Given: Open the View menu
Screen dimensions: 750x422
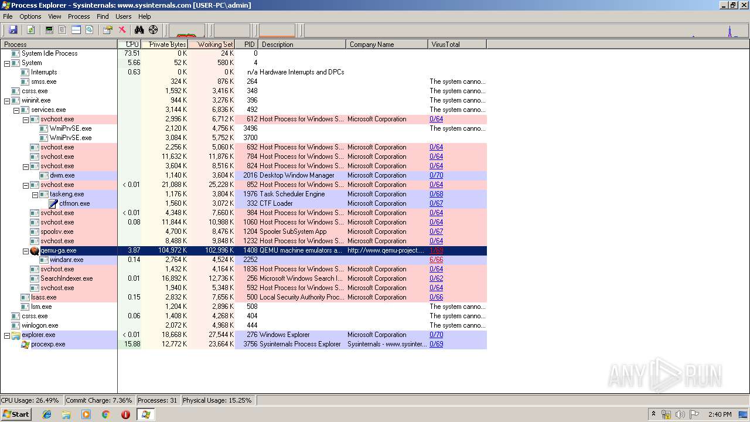Looking at the screenshot, I should coord(54,16).
